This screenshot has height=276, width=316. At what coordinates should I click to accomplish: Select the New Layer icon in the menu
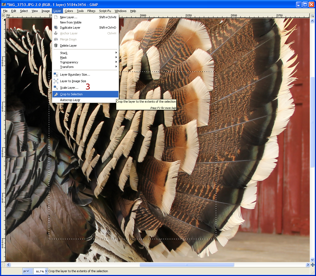(x=56, y=17)
